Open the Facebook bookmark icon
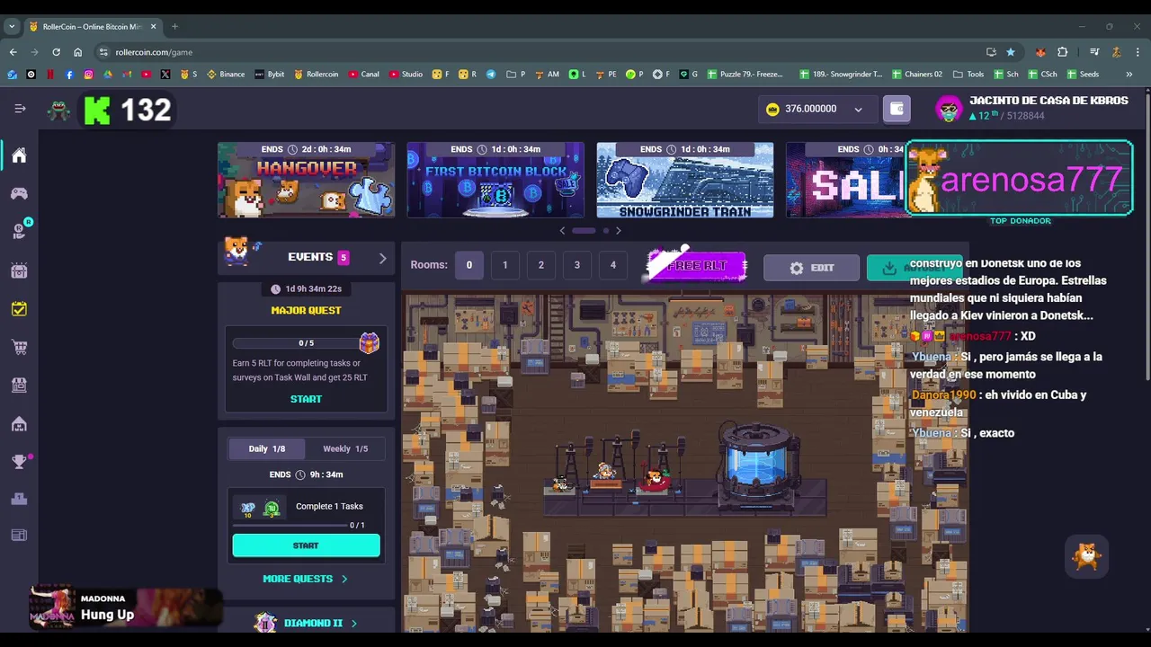The width and height of the screenshot is (1151, 647). point(69,75)
